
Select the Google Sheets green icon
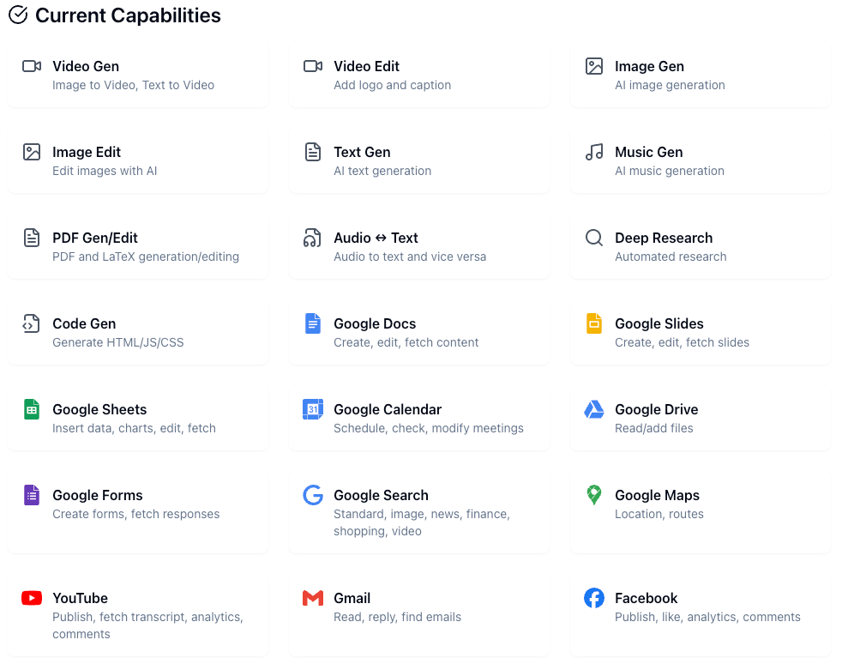32,409
